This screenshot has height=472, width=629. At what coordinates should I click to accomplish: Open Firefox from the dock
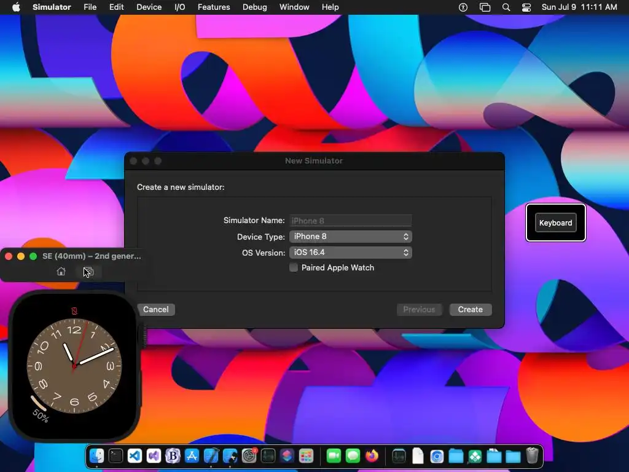[372, 456]
